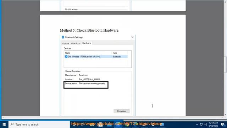The width and height of the screenshot is (227, 128).
Task: Switch to the Options tab
Action: click(x=66, y=43)
